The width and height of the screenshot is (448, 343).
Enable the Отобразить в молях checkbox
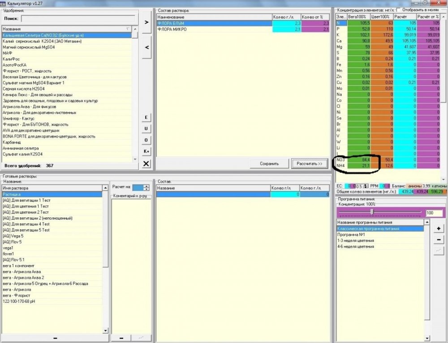tap(399, 10)
